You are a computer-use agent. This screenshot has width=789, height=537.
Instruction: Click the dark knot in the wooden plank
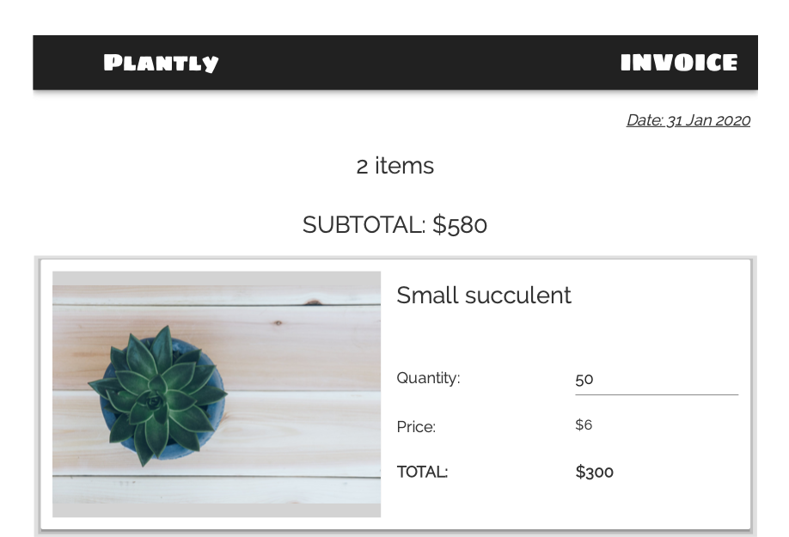(312, 302)
